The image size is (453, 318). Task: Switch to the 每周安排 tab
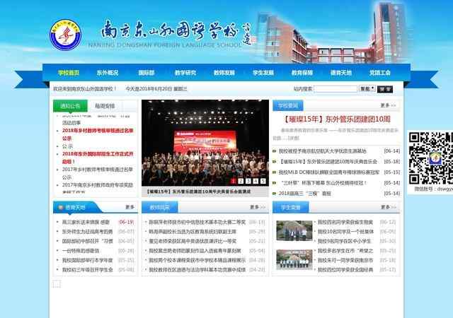pos(105,106)
